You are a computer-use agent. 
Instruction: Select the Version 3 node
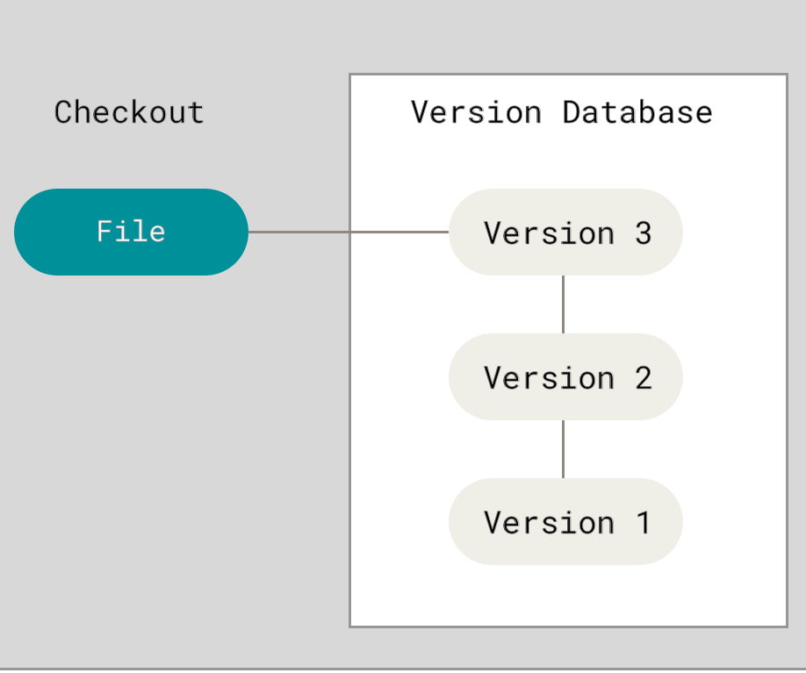[565, 232]
